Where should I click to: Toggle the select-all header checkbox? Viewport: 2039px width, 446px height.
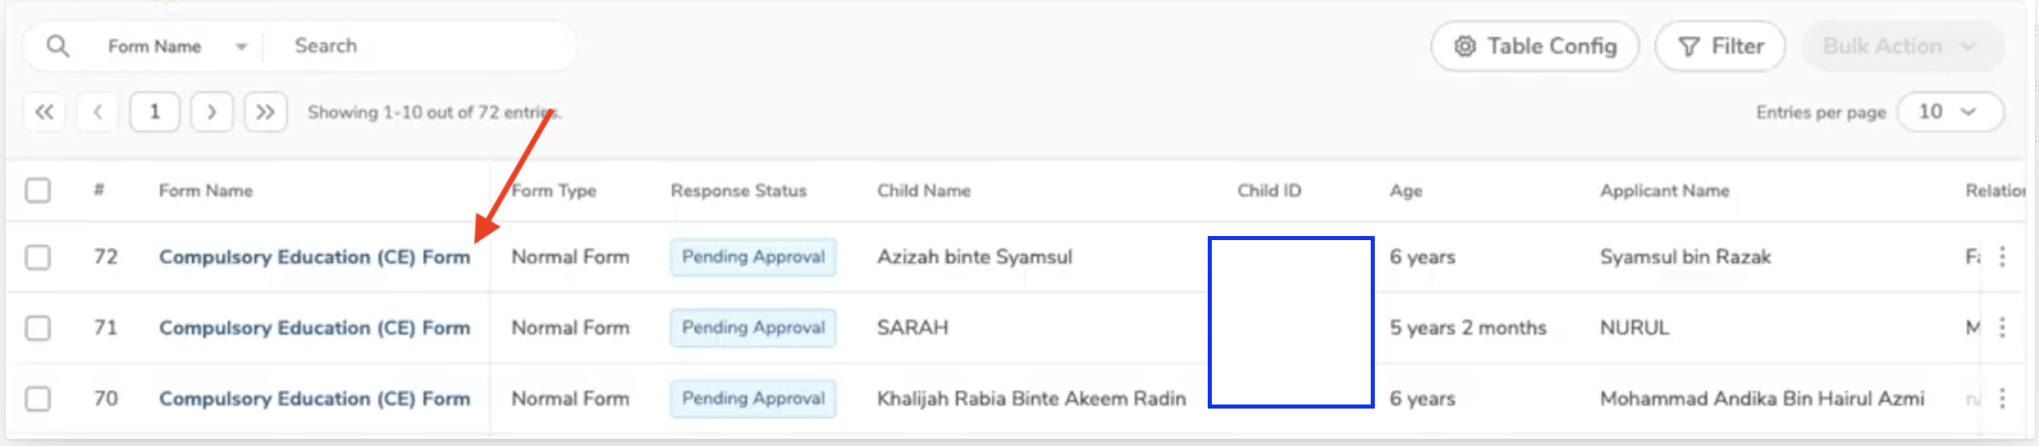click(x=37, y=191)
